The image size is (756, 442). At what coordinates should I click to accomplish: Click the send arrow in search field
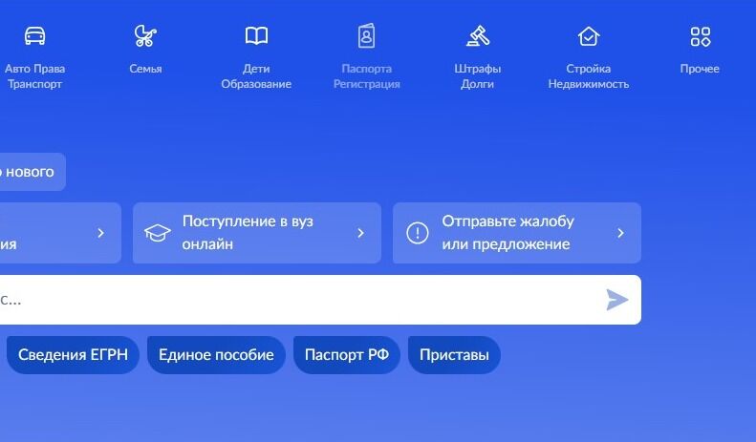tap(617, 300)
